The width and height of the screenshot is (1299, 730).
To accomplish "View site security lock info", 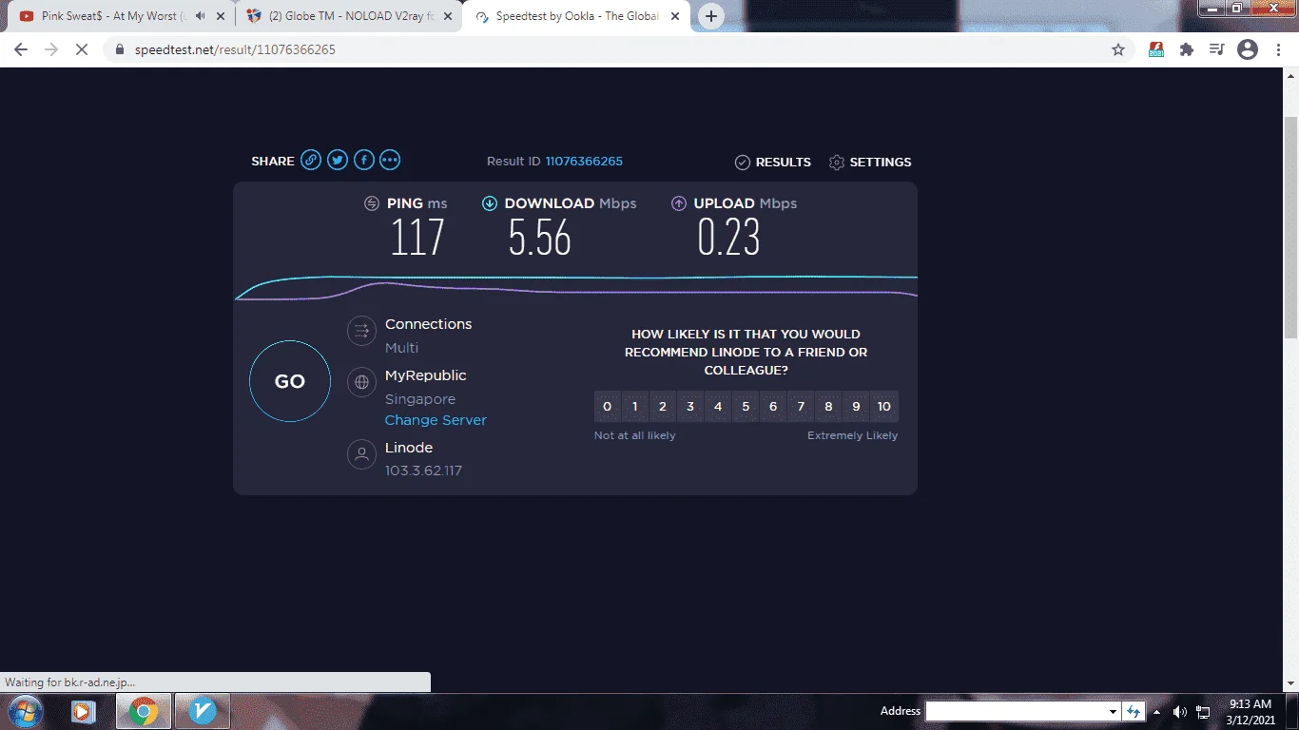I will [120, 49].
